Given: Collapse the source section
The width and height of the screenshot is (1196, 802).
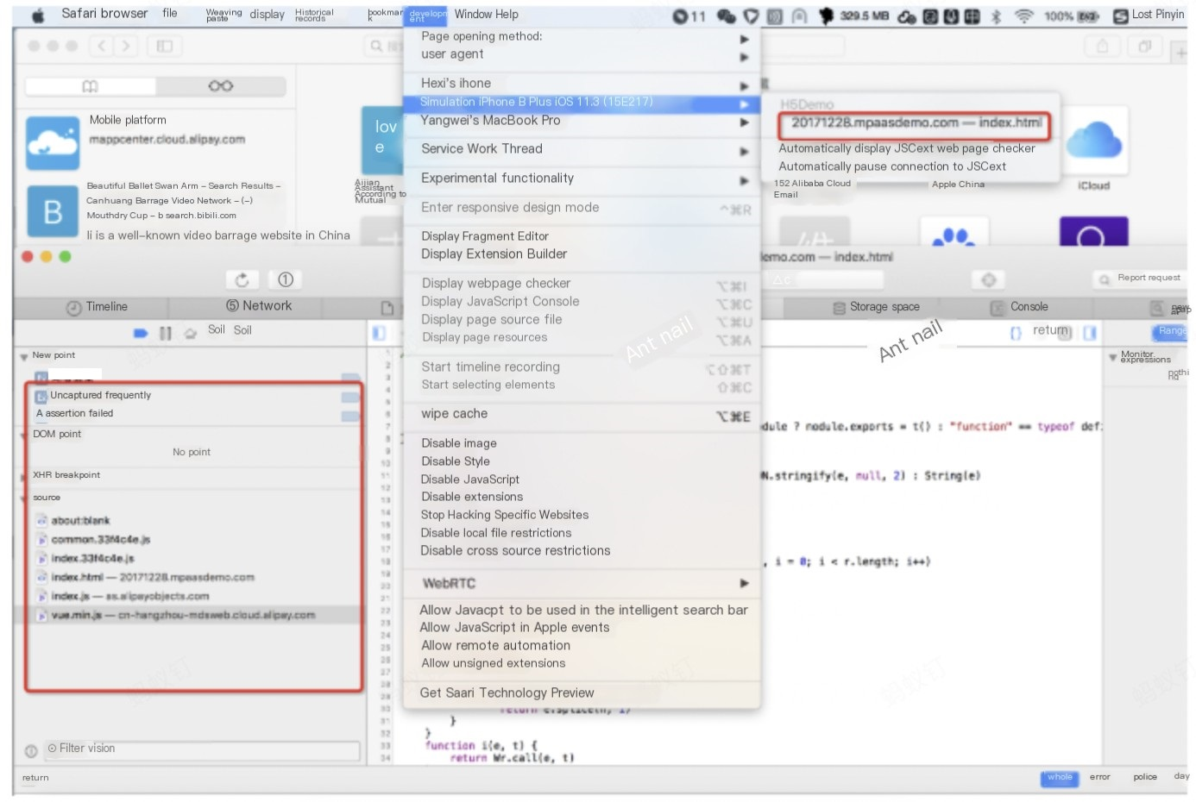Looking at the screenshot, I should 23,498.
